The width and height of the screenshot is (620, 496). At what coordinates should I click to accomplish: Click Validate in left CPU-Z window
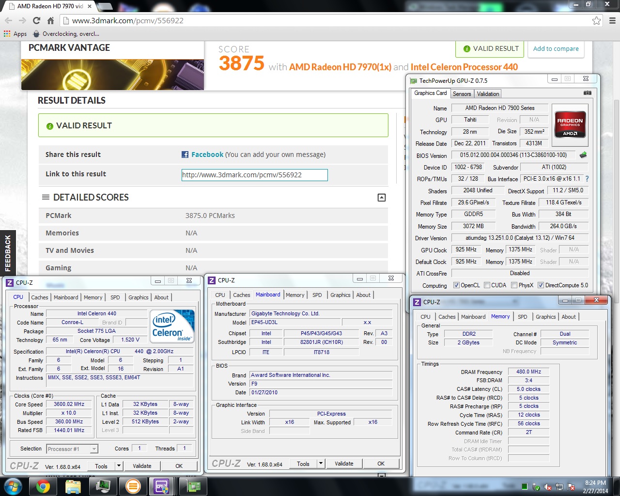click(142, 466)
